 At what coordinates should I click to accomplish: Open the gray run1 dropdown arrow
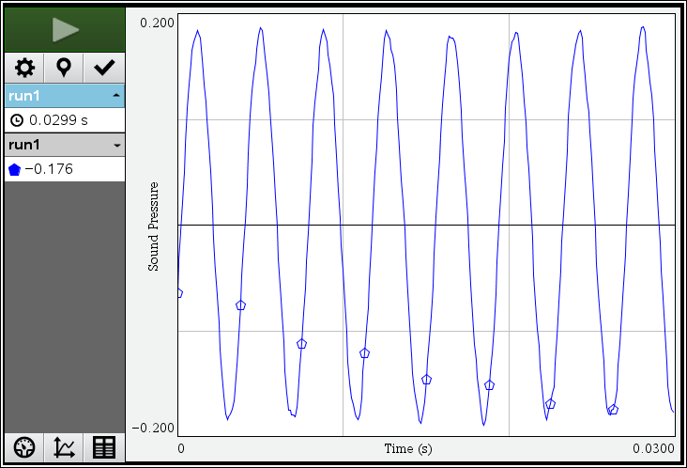tap(115, 146)
